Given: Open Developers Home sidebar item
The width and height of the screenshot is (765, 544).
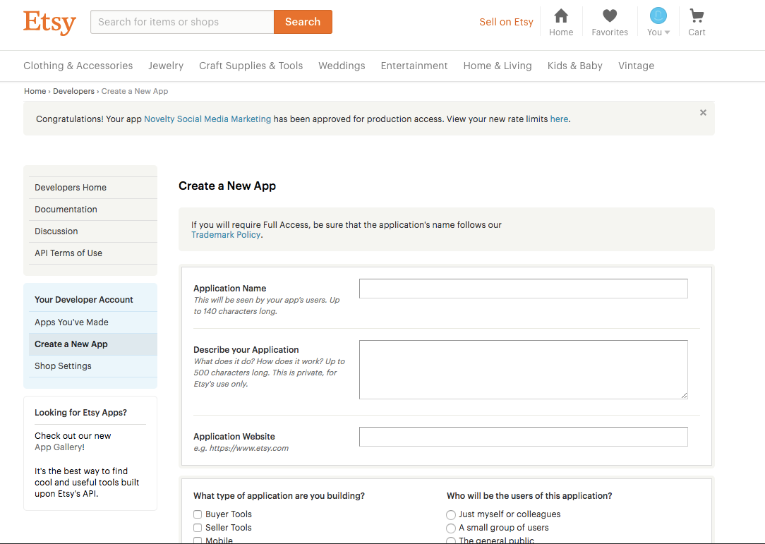Looking at the screenshot, I should (92, 188).
